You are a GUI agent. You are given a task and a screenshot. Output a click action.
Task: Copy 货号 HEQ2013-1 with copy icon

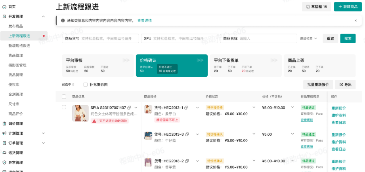186,108
